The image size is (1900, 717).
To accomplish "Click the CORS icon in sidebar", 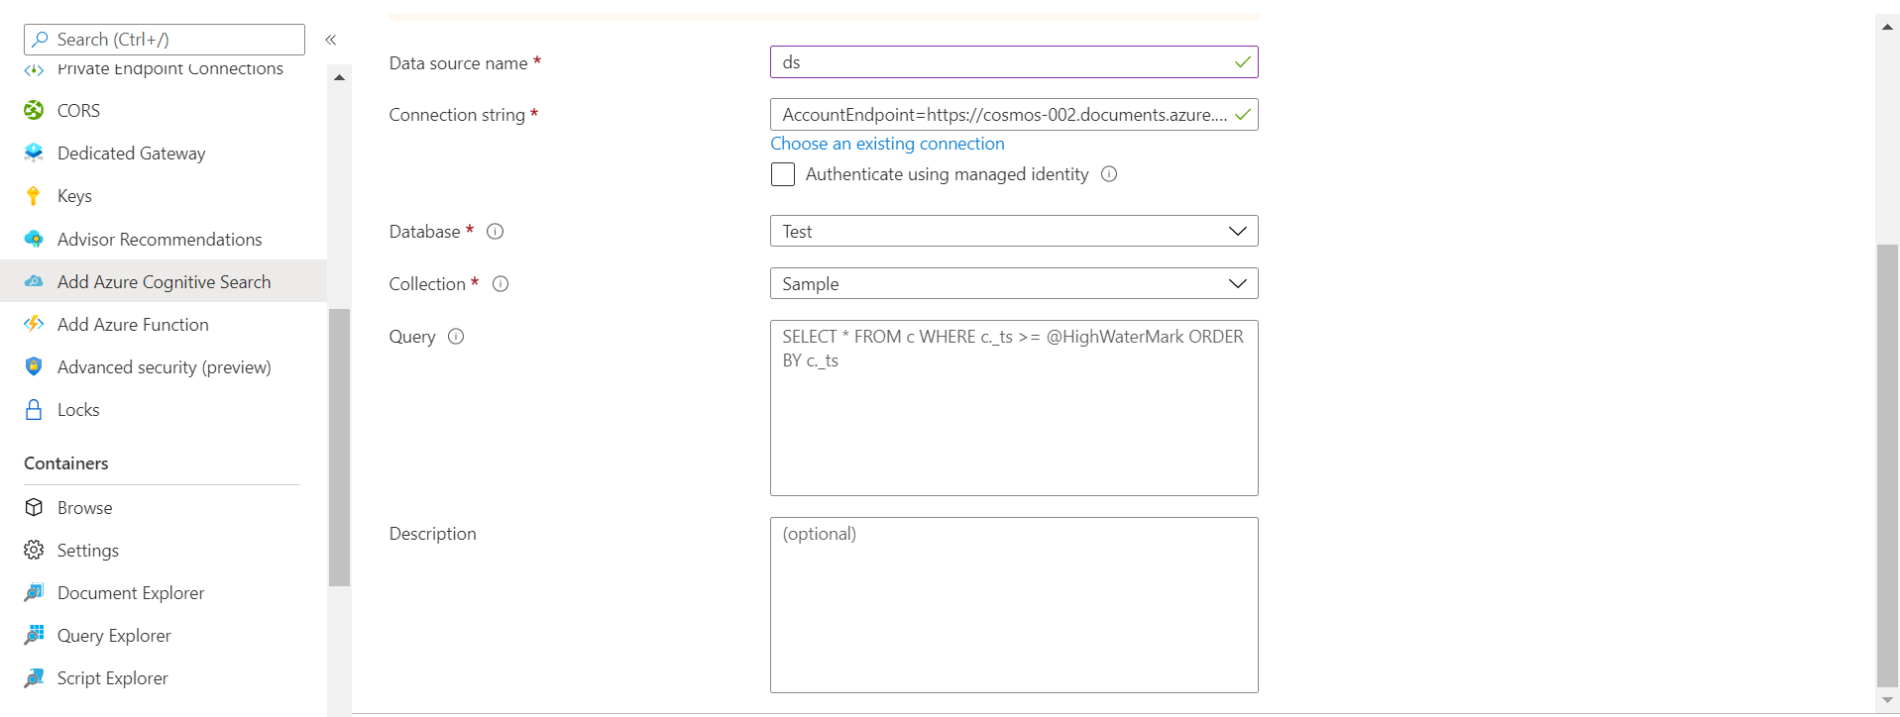I will (34, 110).
